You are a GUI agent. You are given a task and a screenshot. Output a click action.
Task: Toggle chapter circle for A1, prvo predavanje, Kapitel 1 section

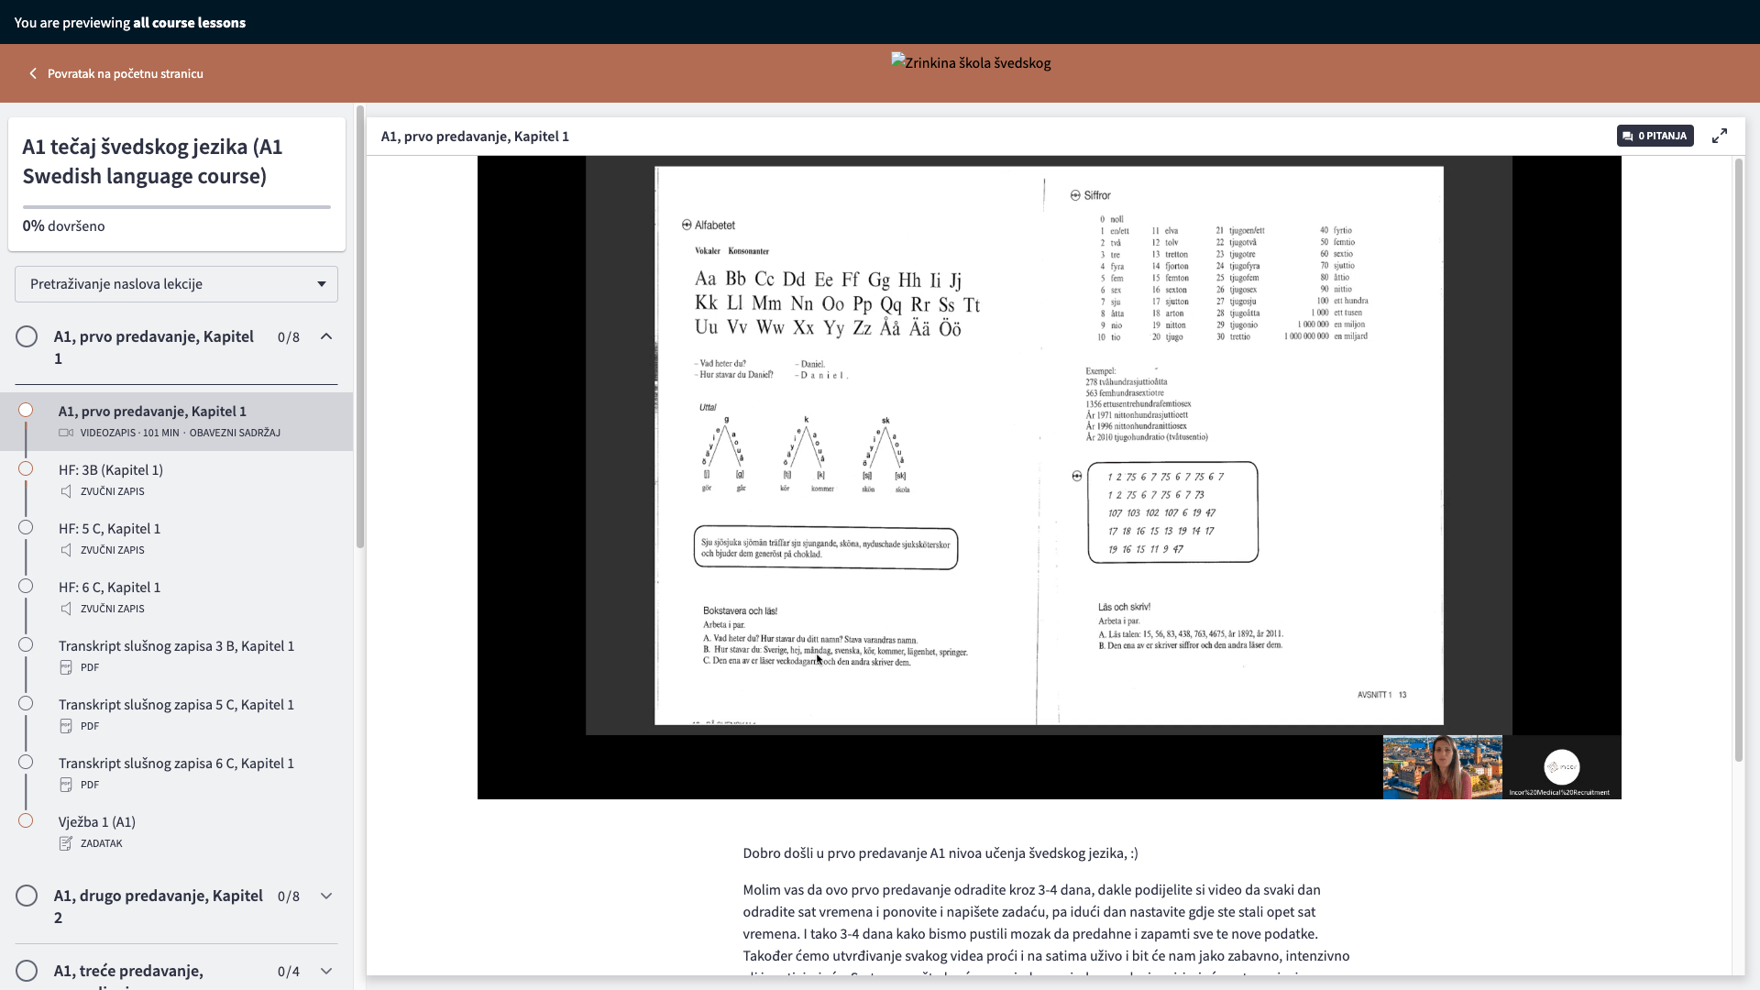coord(27,336)
